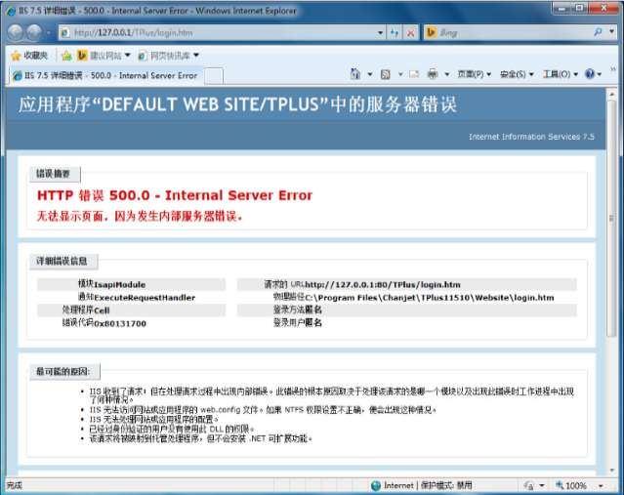
Task: Open the search provider dropdown arrow
Action: coord(611,32)
